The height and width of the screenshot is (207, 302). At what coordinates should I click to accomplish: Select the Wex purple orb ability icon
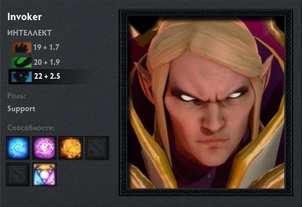click(x=44, y=148)
